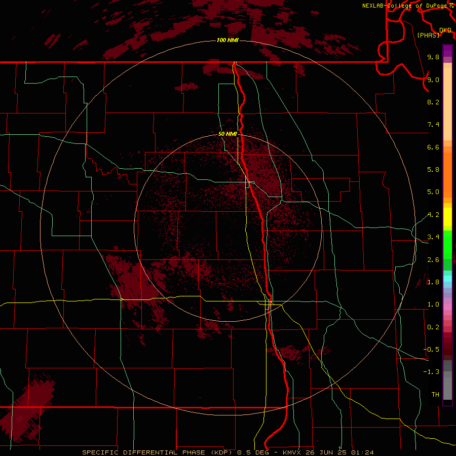Click the 2.6 legend value
Viewport: 456px width, 456px height.
(433, 260)
